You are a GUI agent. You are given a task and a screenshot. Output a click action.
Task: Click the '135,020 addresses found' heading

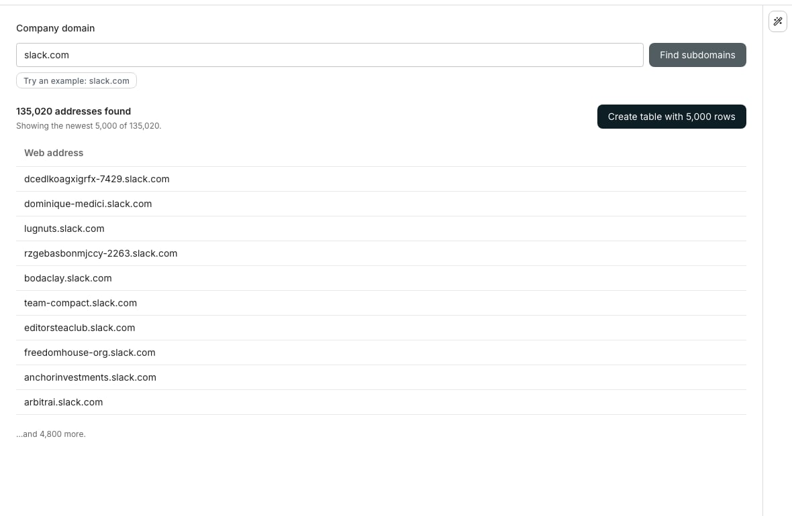(73, 111)
